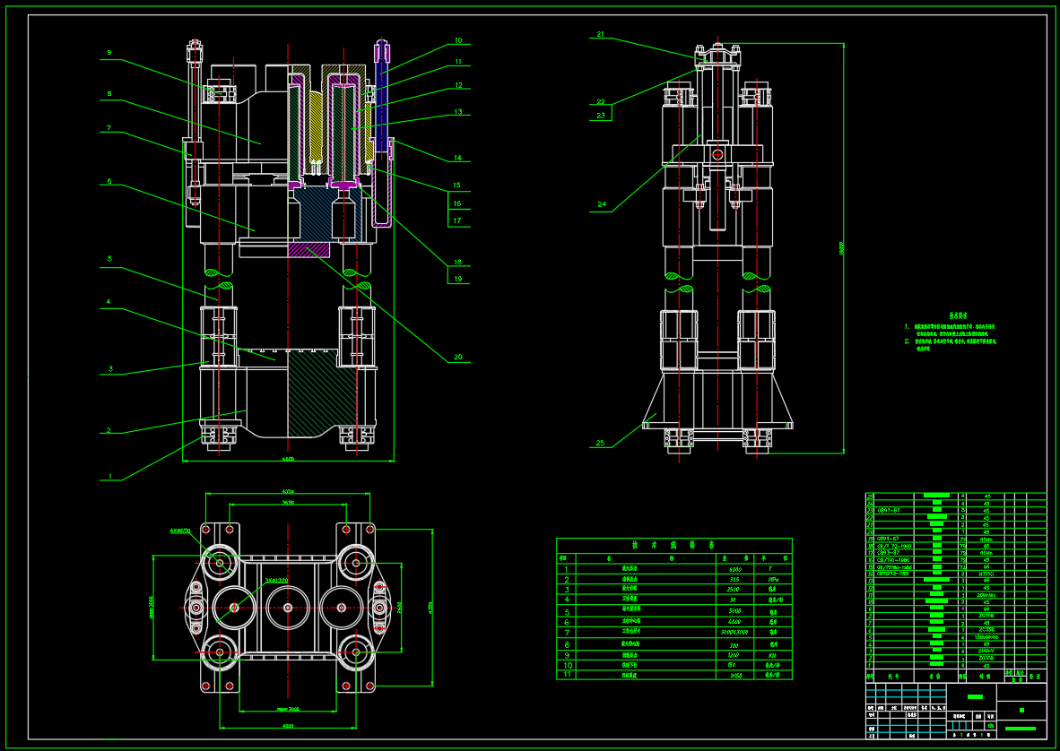Select part callout number 8 in the front view
Image resolution: width=1060 pixels, height=751 pixels.
tap(109, 94)
